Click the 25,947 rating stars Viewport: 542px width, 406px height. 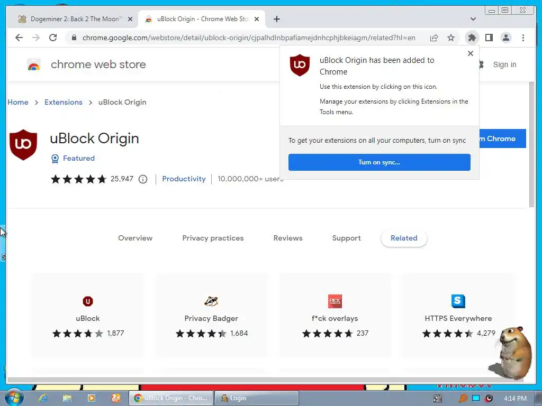pyautogui.click(x=78, y=179)
